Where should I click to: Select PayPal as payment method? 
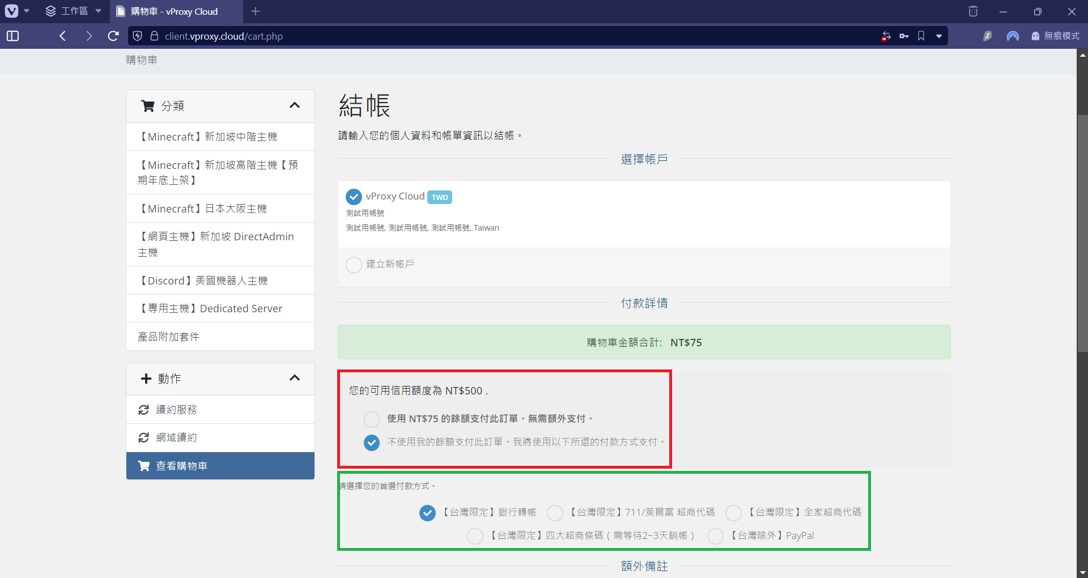coord(716,536)
